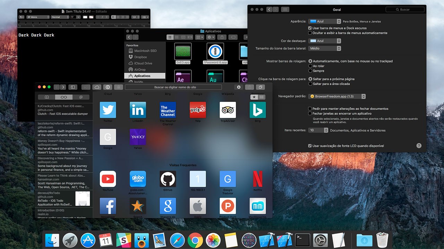Open the Twitter favorite tile
Viewport: 444px width, 249px height.
tap(108, 110)
